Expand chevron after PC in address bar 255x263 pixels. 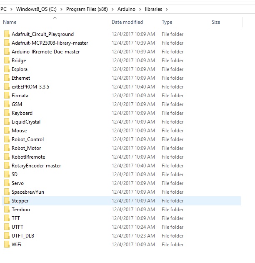(11, 9)
